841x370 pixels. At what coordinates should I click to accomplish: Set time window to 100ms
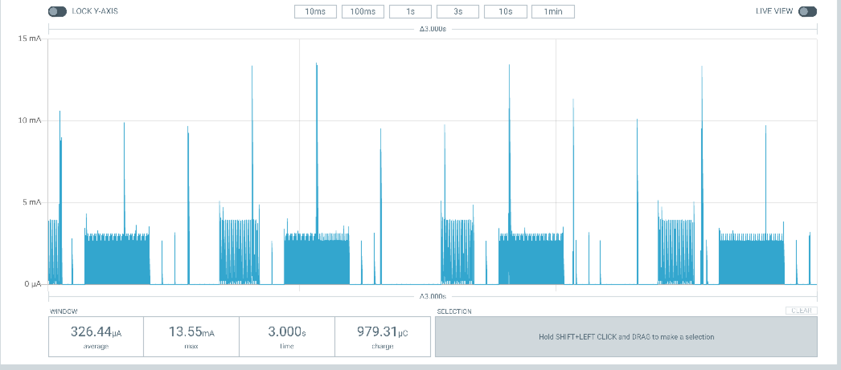point(363,12)
